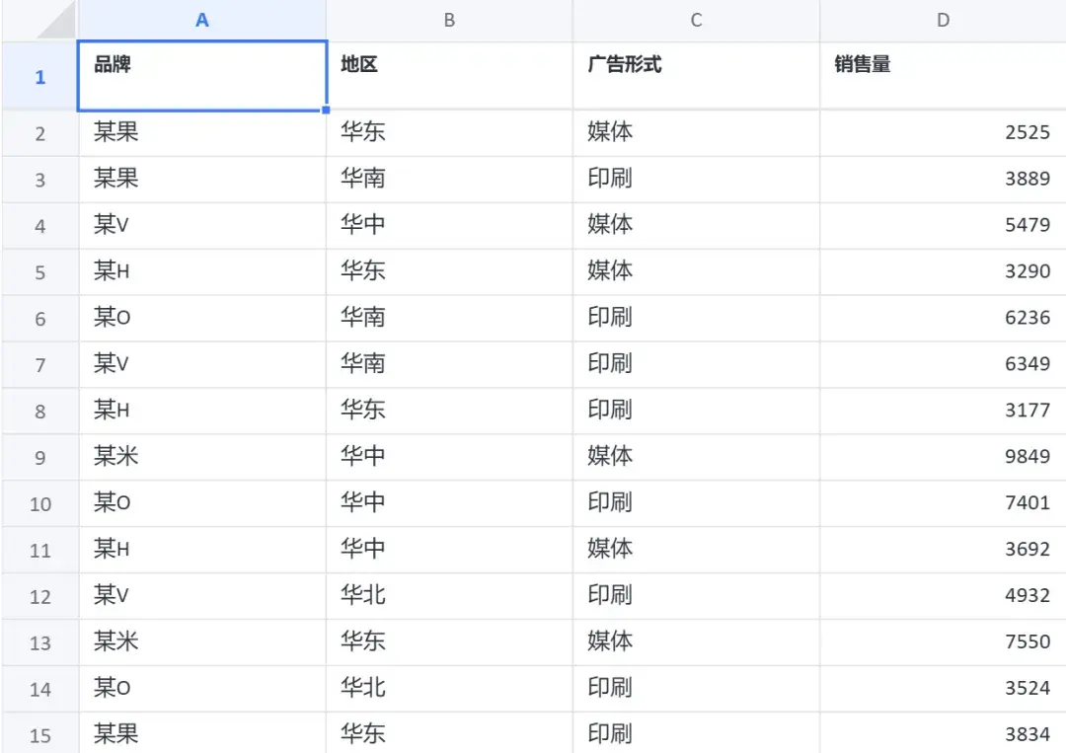Click the fill handle of cell A1
This screenshot has height=753, width=1066.
[x=327, y=111]
